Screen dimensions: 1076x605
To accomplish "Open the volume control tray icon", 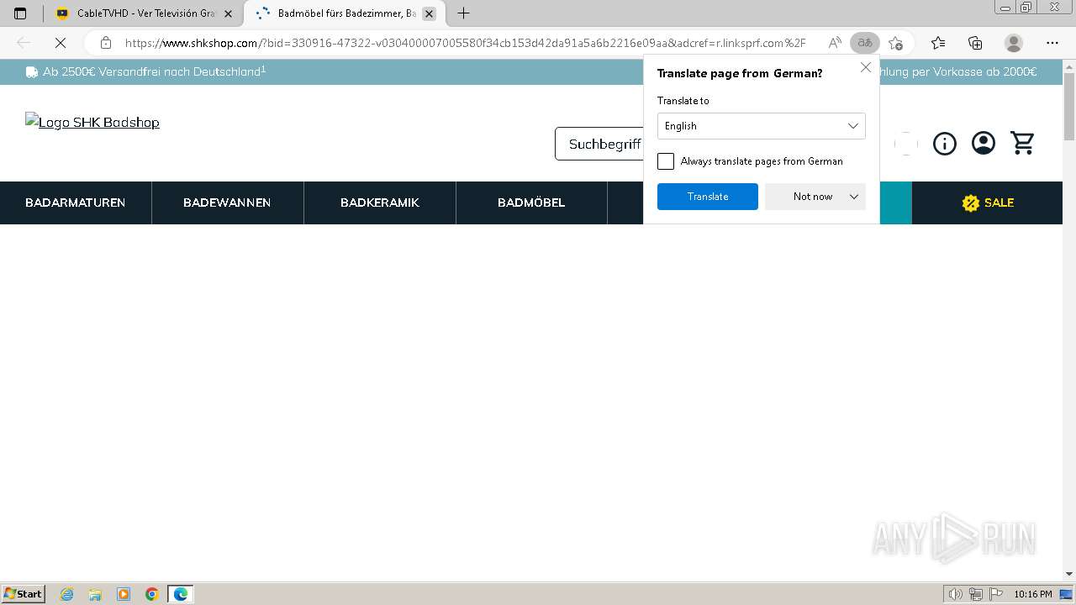I will [955, 594].
